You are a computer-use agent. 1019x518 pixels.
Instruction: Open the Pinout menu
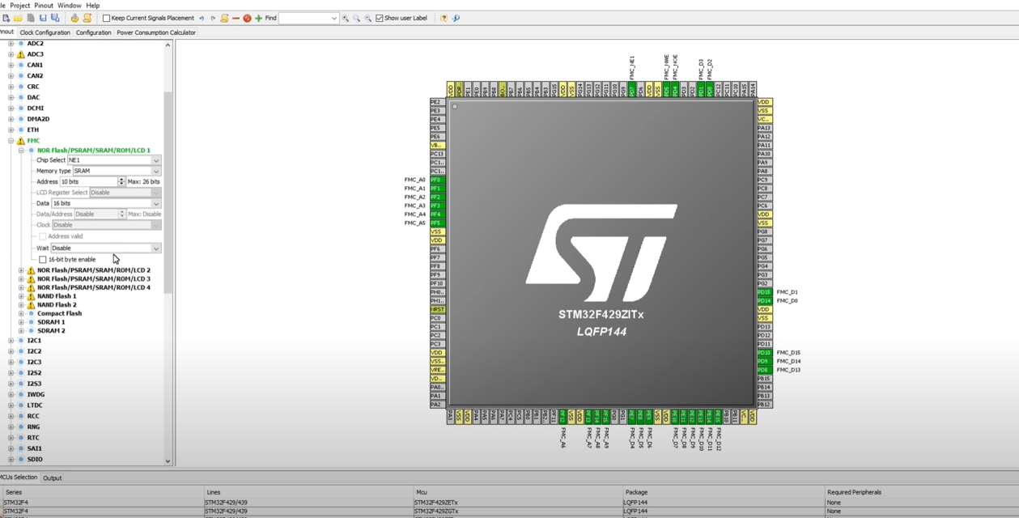click(42, 5)
